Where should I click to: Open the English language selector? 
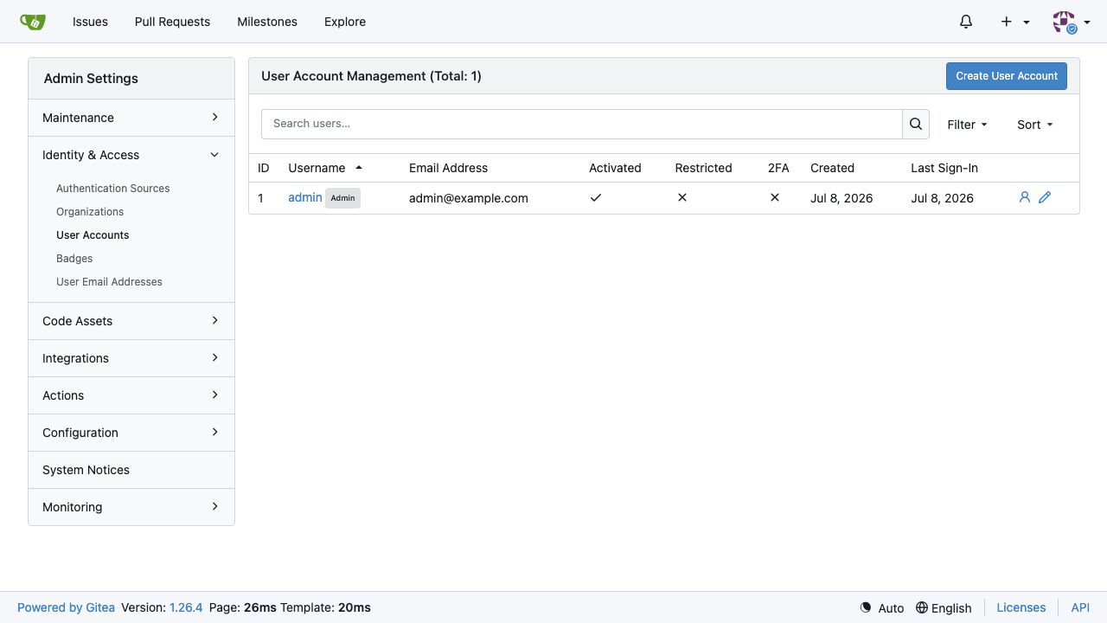[x=944, y=607]
